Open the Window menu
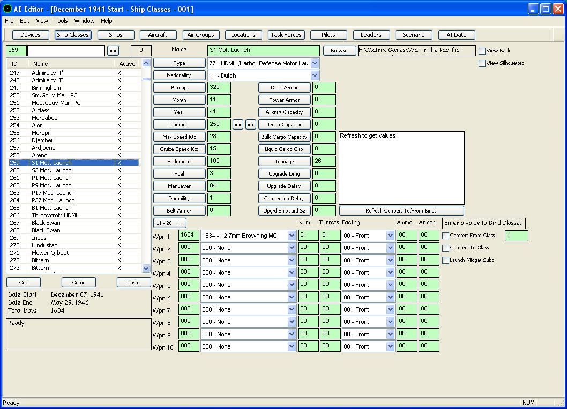 pos(84,21)
